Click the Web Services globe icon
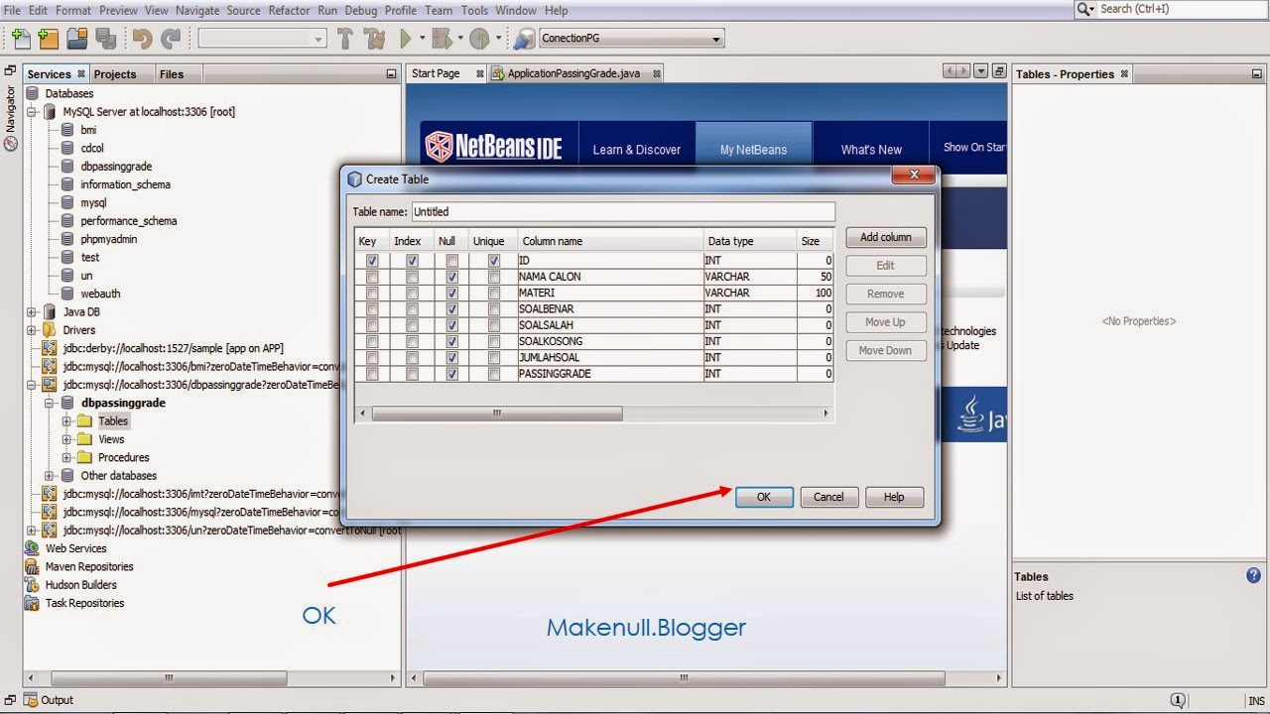Viewport: 1270px width, 714px height. [33, 548]
